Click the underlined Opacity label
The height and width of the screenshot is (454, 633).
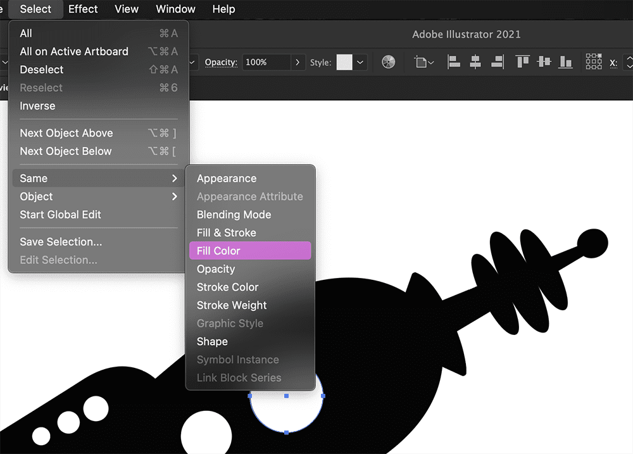221,62
